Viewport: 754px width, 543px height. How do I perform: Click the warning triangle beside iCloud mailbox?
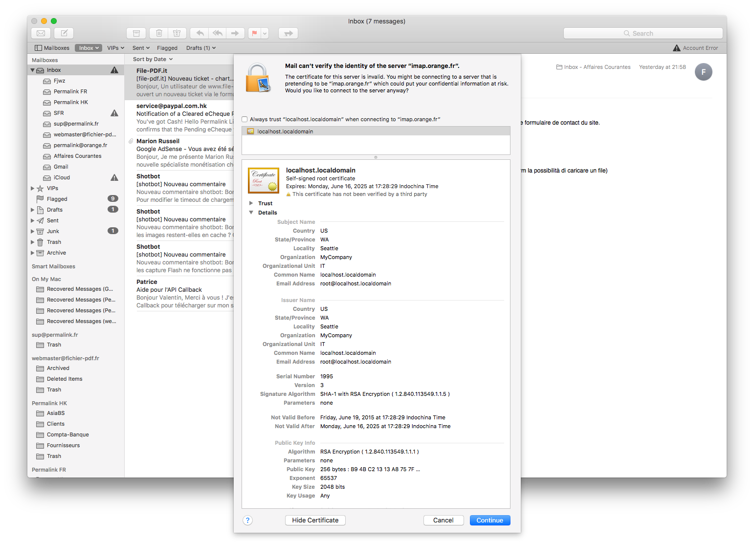(114, 177)
